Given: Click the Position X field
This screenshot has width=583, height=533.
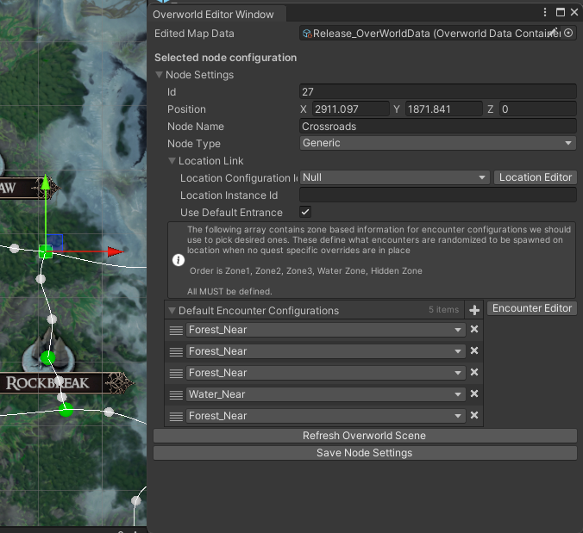Looking at the screenshot, I should 351,109.
